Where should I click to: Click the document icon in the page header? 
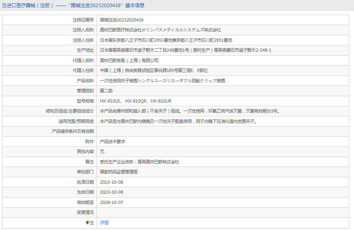4,6
